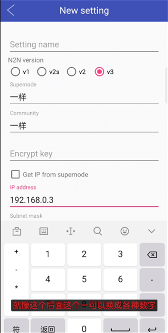This screenshot has height=333, width=168.
Task: Choose the v2 radio button
Action: click(x=76, y=72)
